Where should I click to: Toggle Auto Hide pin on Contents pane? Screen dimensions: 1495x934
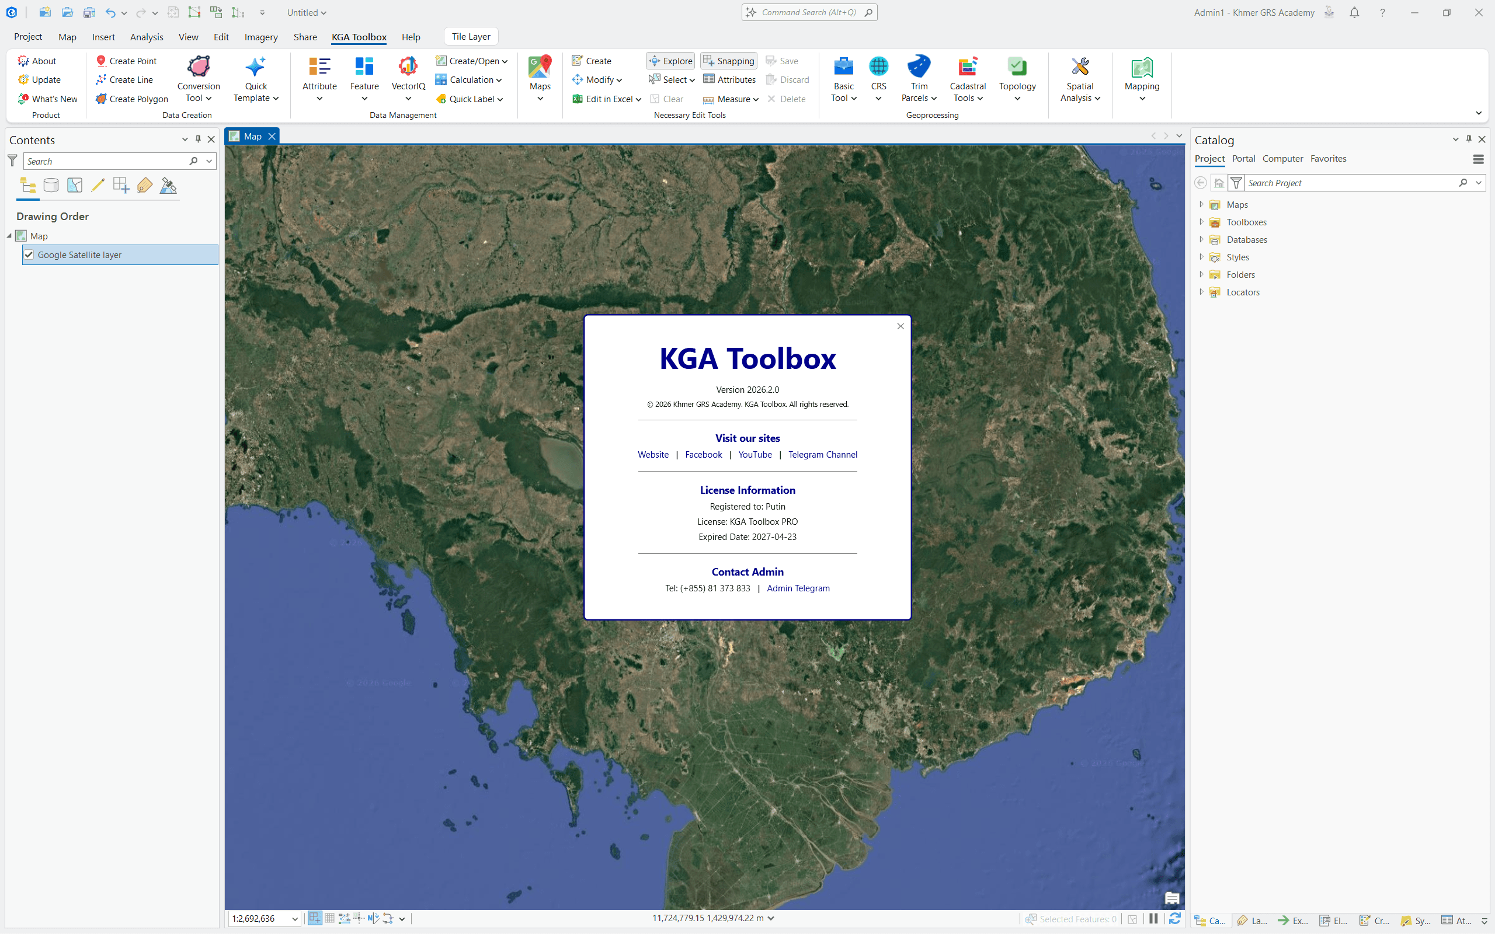198,140
